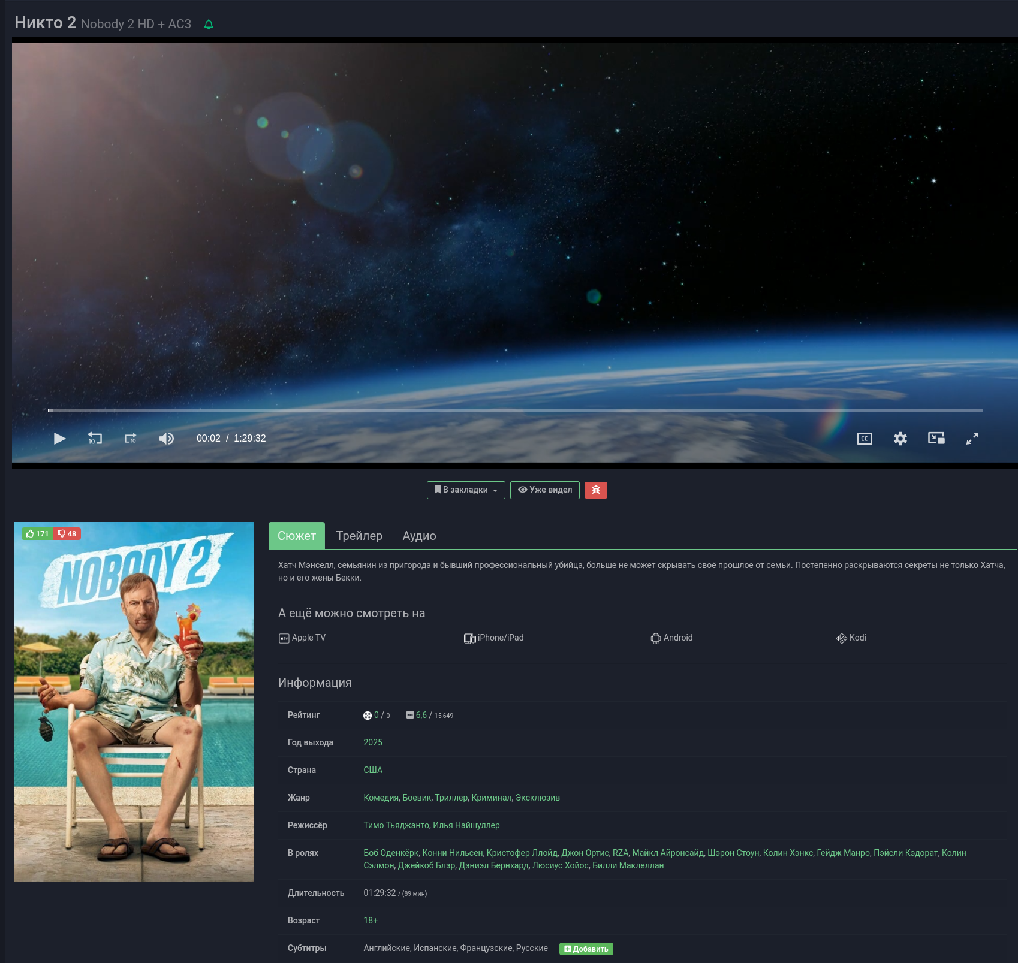Open the "Боевик" genre
The image size is (1018, 963).
click(417, 798)
